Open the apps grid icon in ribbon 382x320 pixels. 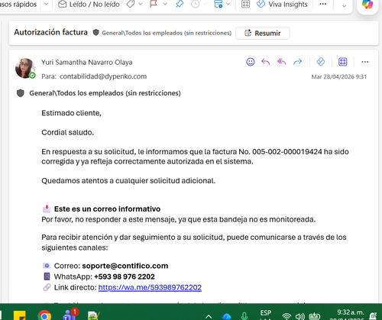pyautogui.click(x=245, y=4)
